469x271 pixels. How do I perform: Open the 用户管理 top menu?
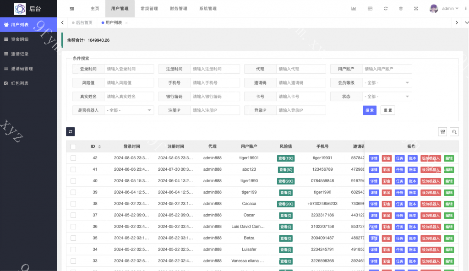(x=120, y=9)
